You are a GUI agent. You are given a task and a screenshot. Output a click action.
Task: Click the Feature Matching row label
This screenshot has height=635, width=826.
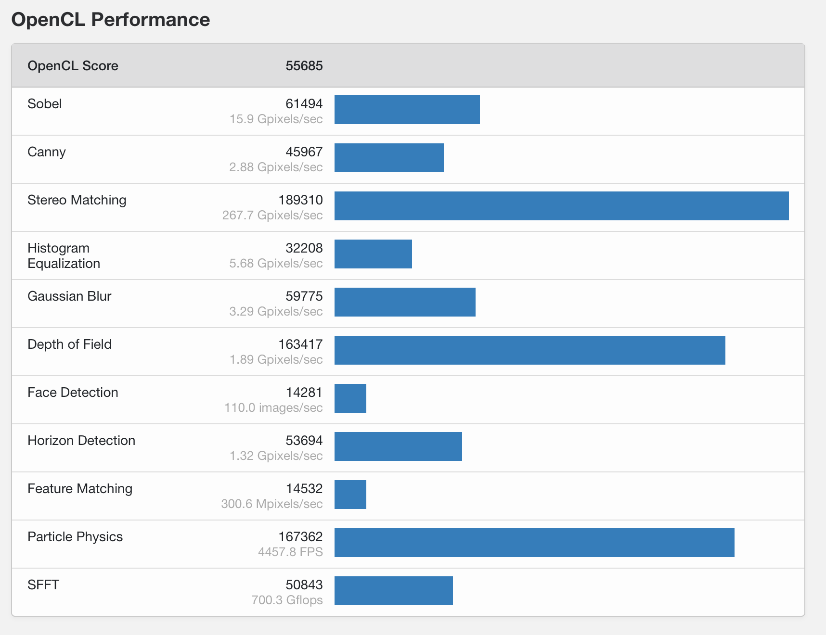[80, 489]
